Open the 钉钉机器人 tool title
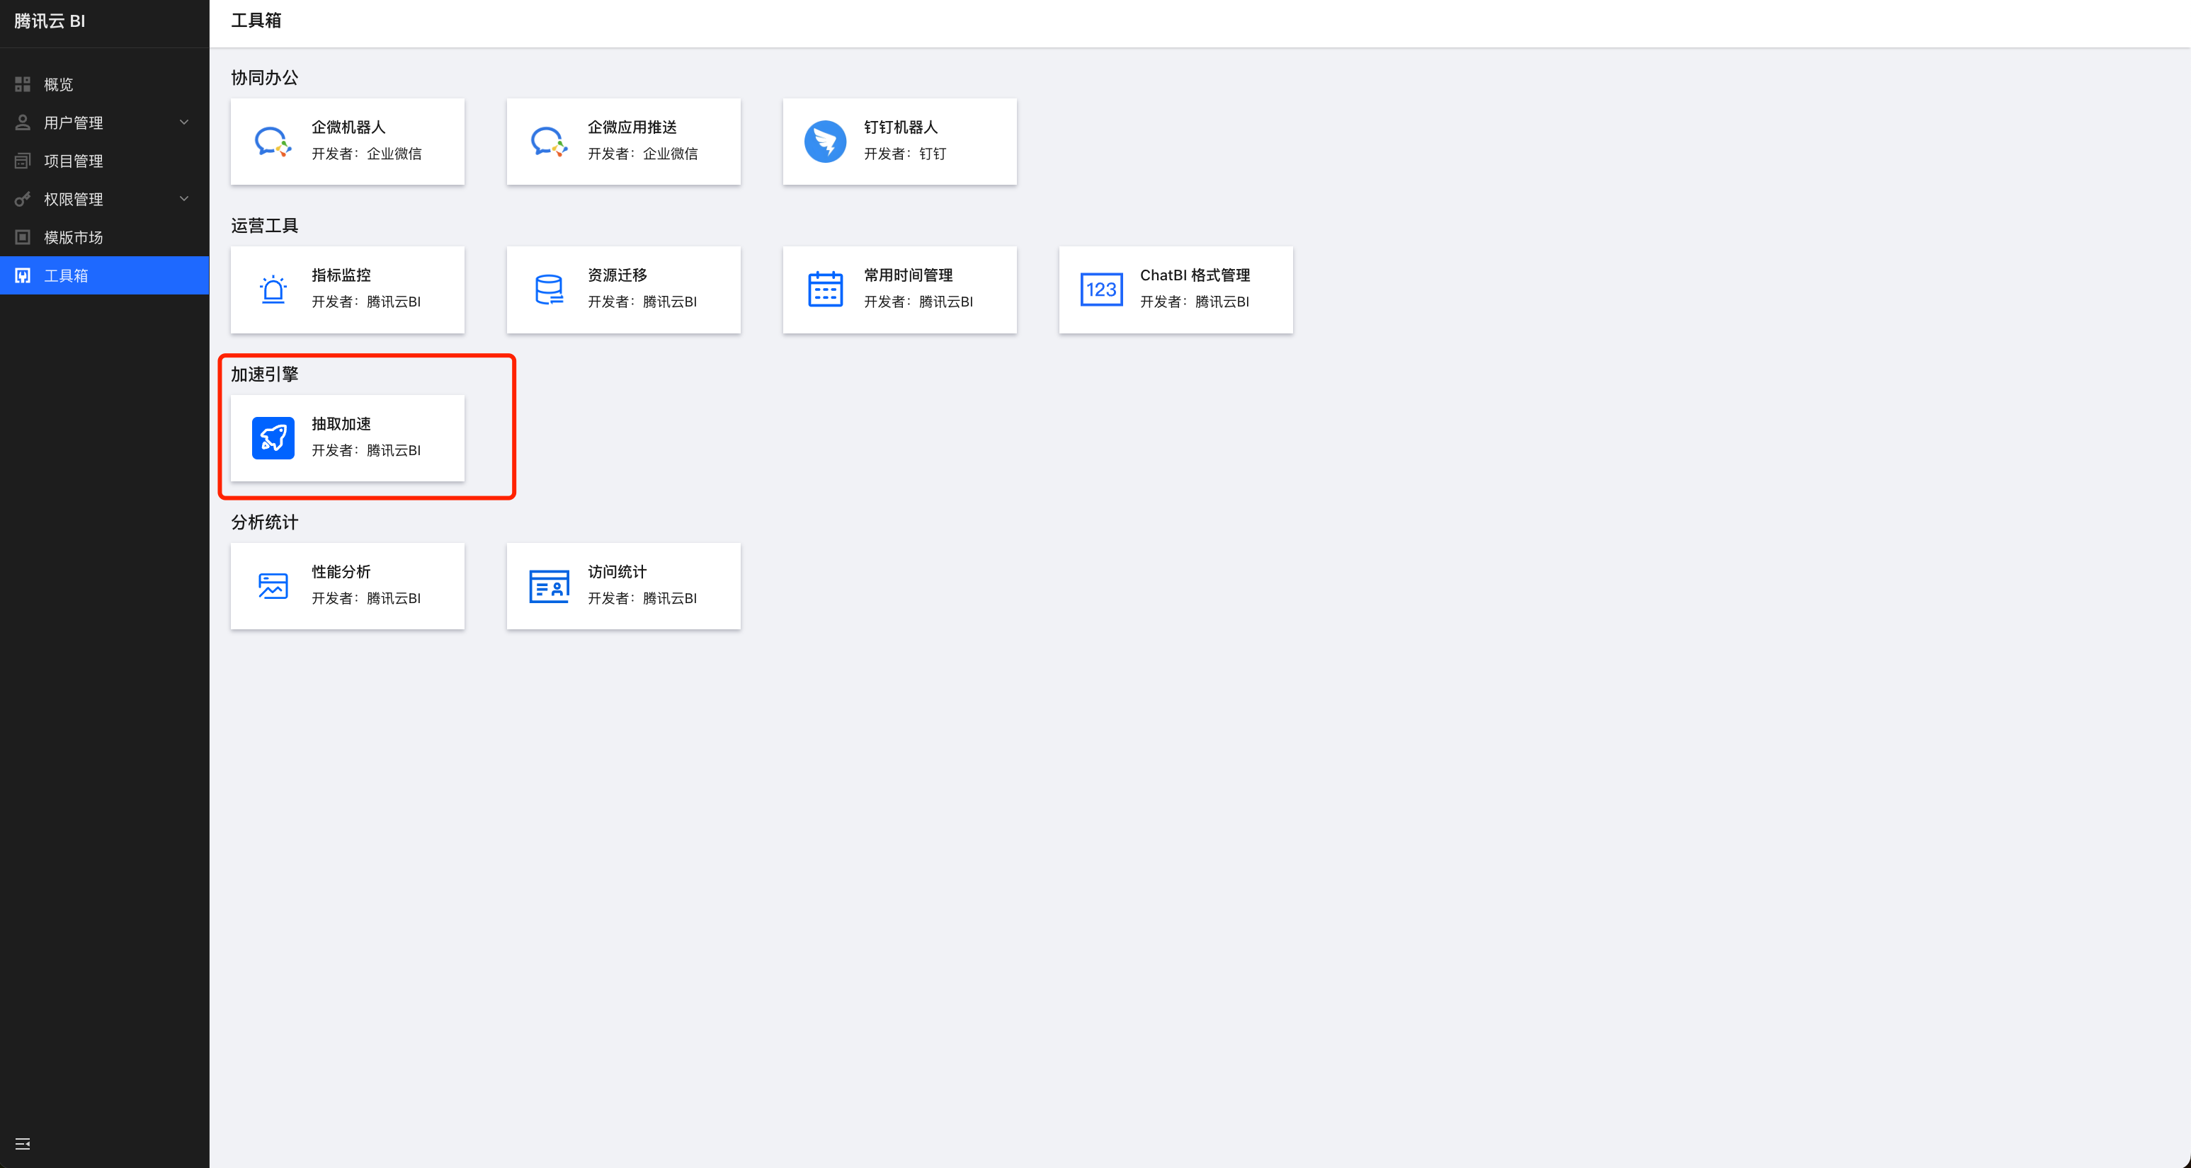2191x1168 pixels. (x=901, y=127)
